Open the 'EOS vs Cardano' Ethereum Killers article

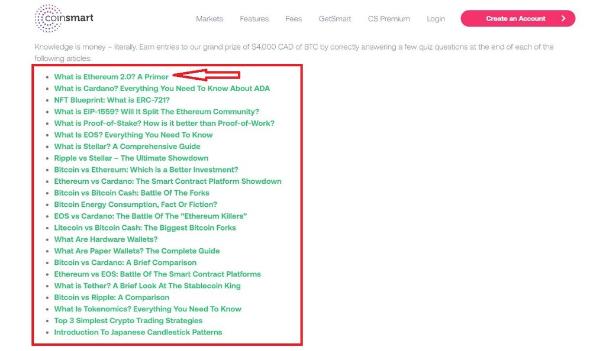(x=150, y=216)
